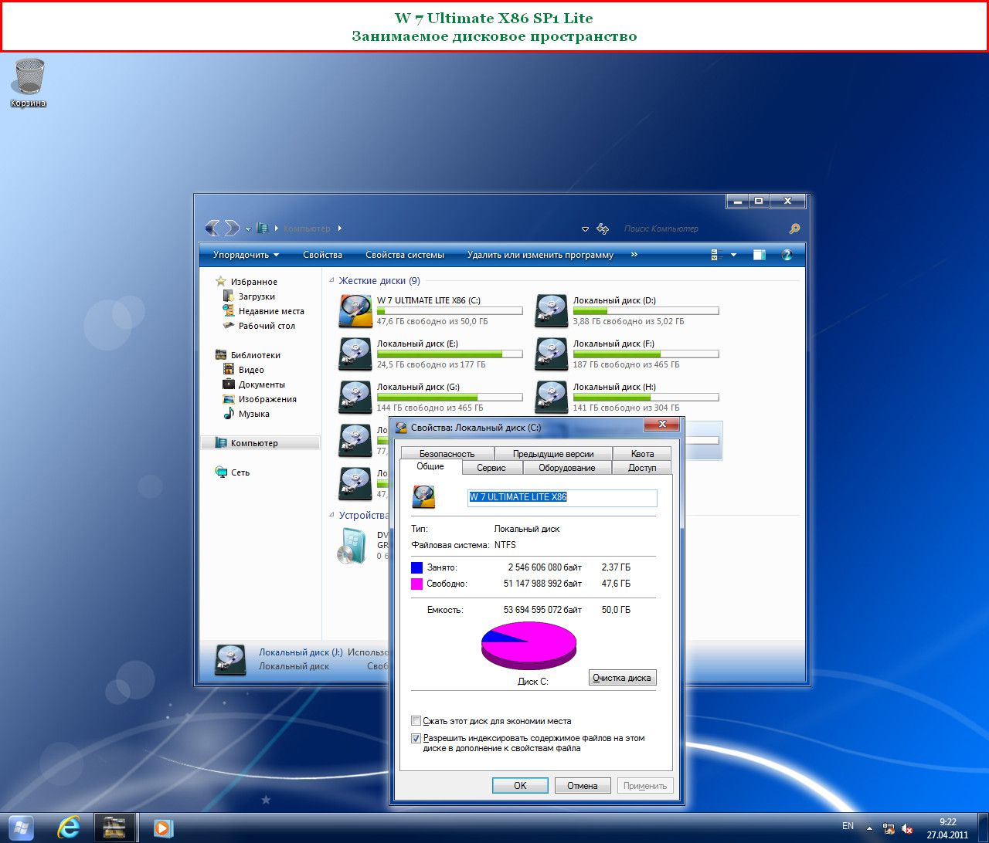Select the Локальный диск (D:) drive icon
The width and height of the screenshot is (989, 843).
point(552,311)
